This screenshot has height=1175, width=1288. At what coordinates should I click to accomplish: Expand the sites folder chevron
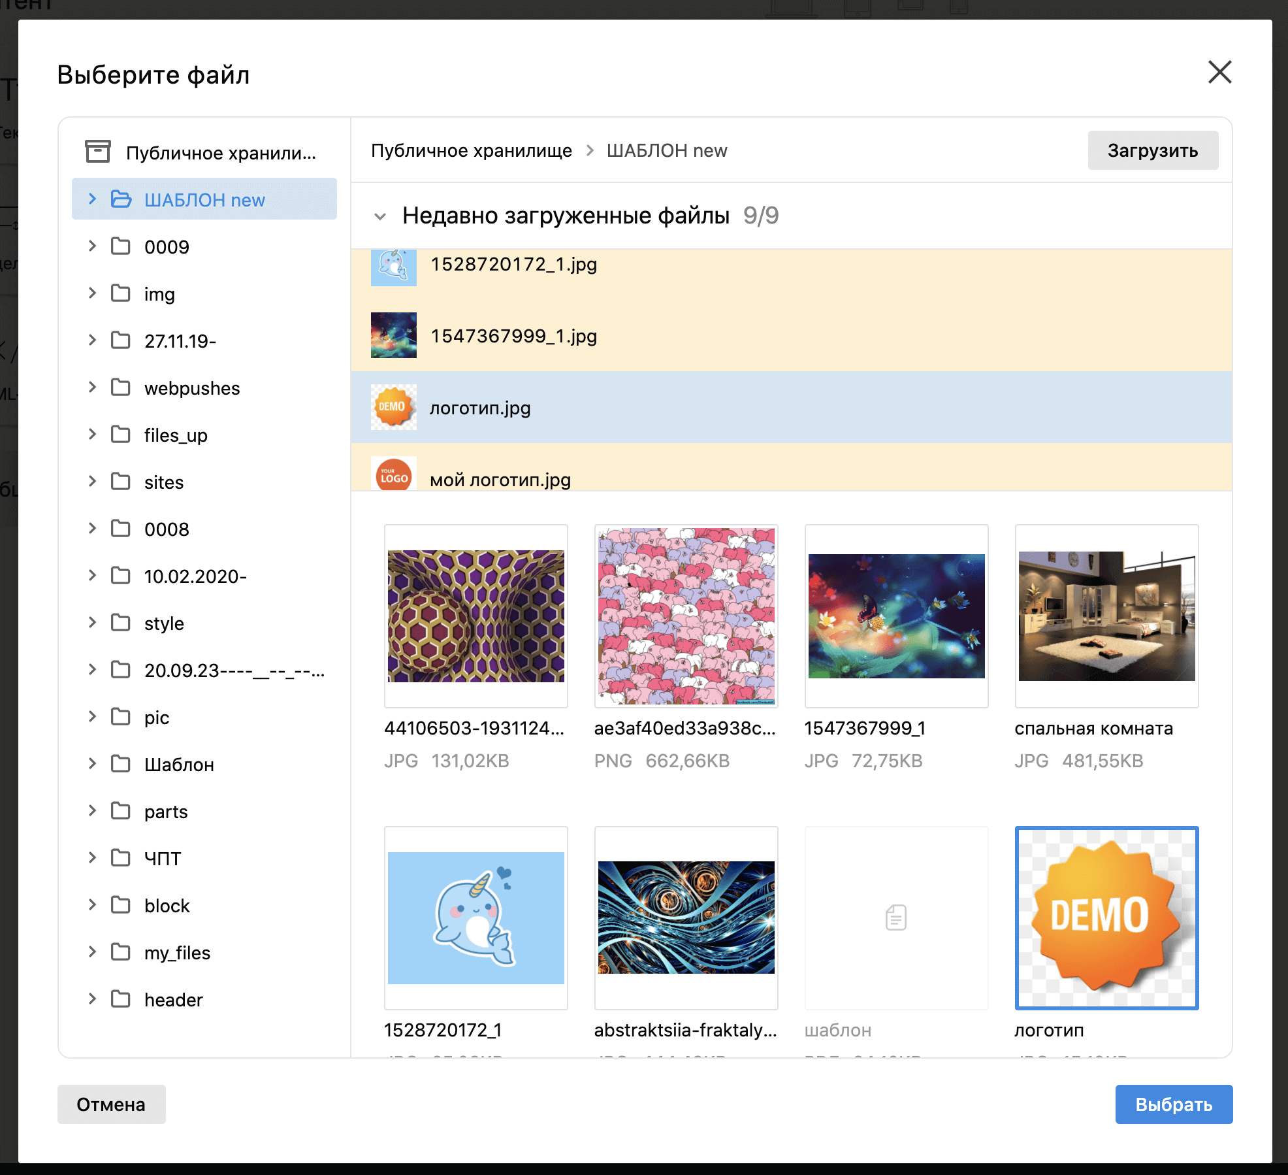click(x=92, y=482)
